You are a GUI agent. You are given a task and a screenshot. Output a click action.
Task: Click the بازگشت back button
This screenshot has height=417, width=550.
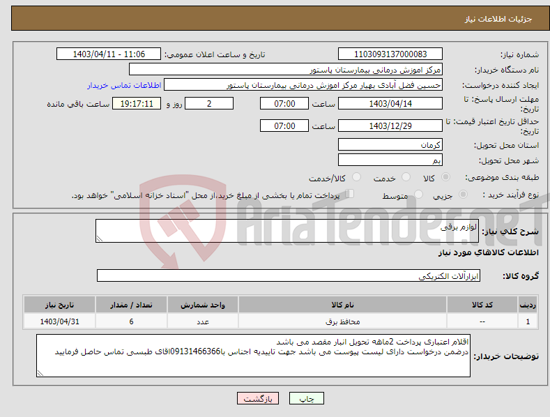[x=258, y=398]
